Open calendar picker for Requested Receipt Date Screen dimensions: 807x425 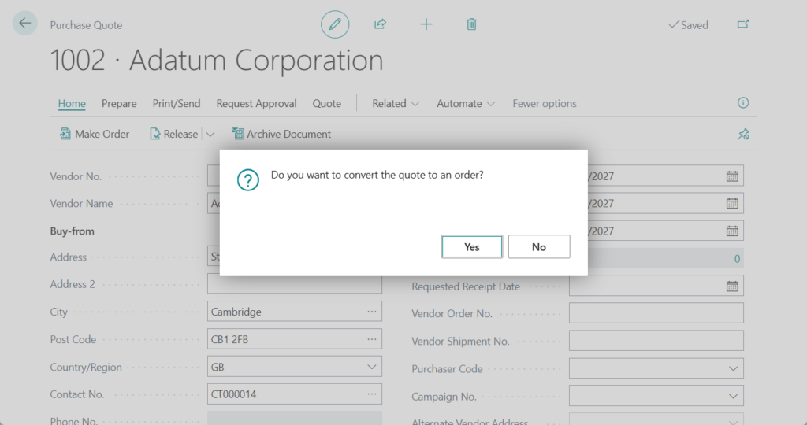(x=732, y=286)
